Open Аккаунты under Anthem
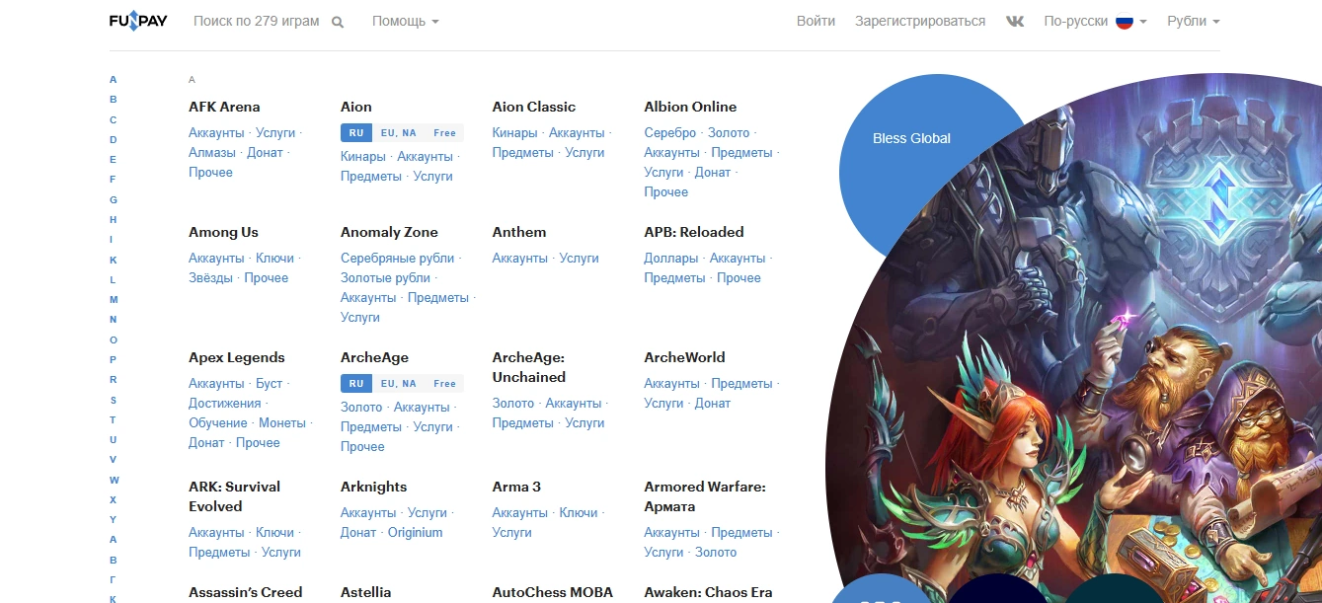Screen dimensions: 1322x603 point(520,258)
